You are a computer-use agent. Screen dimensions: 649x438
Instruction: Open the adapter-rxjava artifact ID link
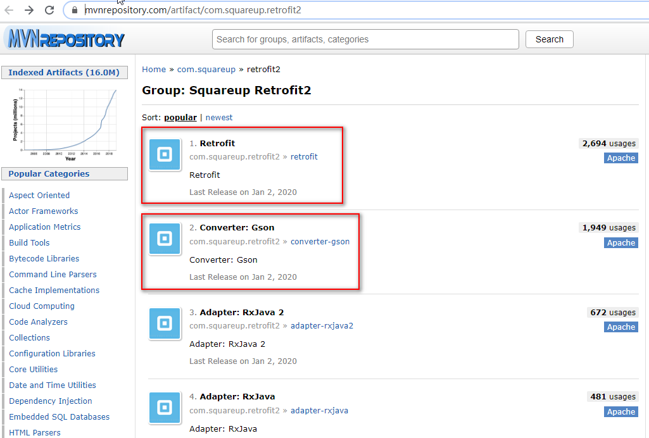click(x=319, y=411)
